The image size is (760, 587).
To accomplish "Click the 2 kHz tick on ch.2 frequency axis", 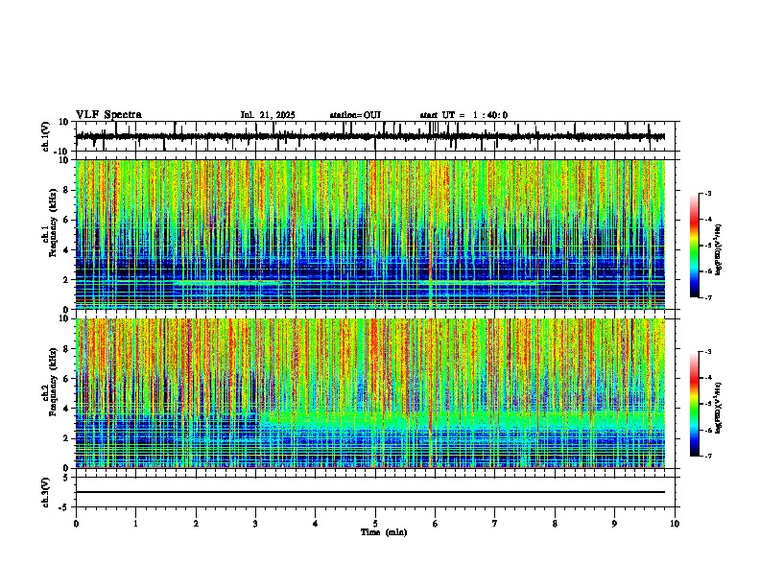I will pyautogui.click(x=66, y=438).
